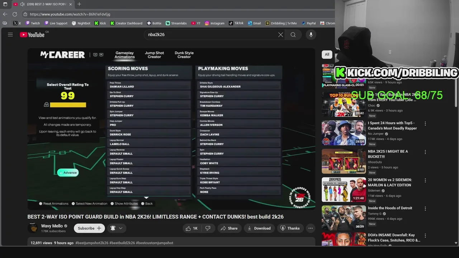
Task: Mute the tab using the speaker icon
Action: coord(22,4)
